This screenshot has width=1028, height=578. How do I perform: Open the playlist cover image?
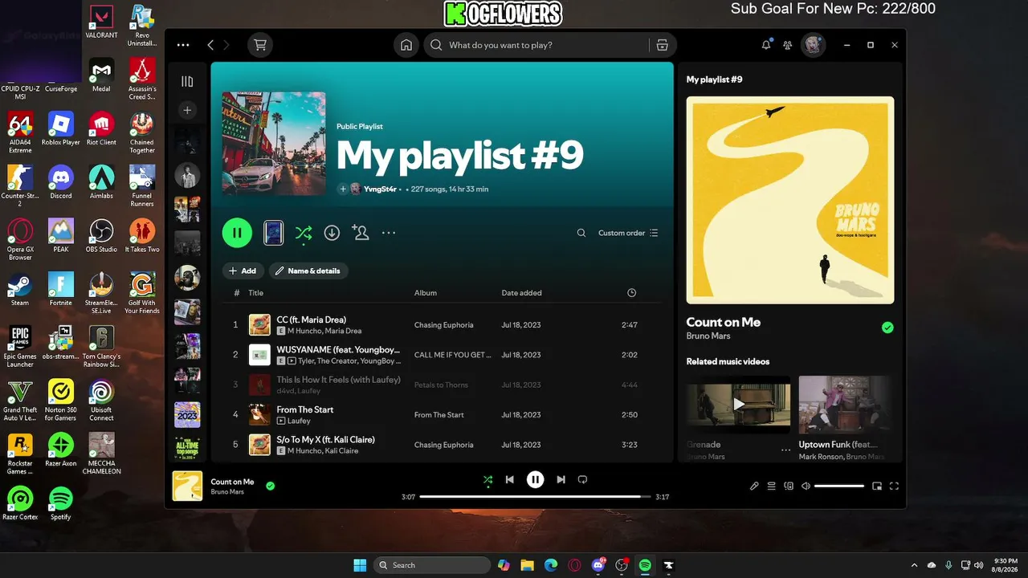pos(274,143)
